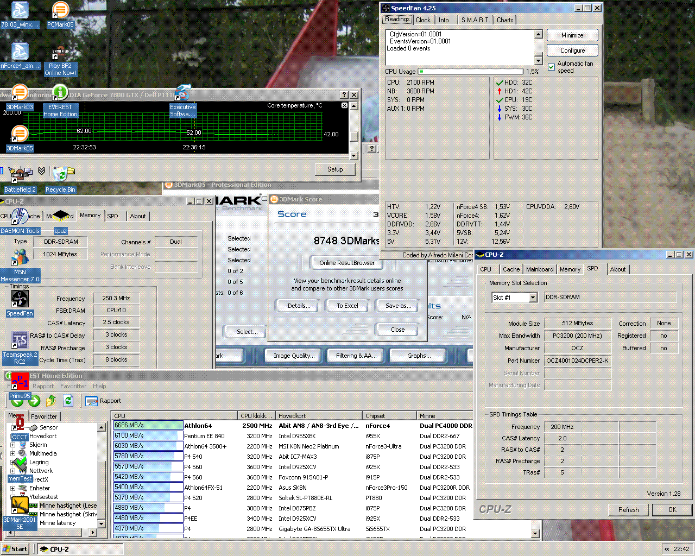Click the Start button on the taskbar

tap(15, 549)
